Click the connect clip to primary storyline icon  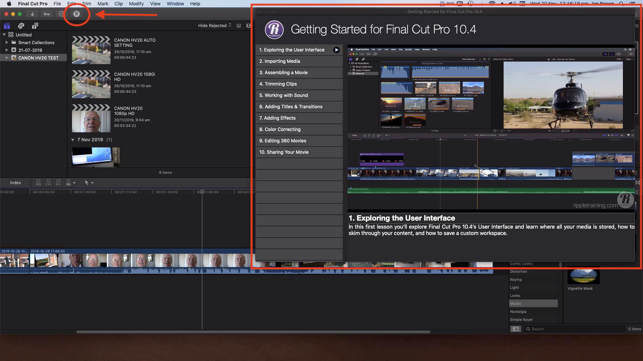point(38,183)
